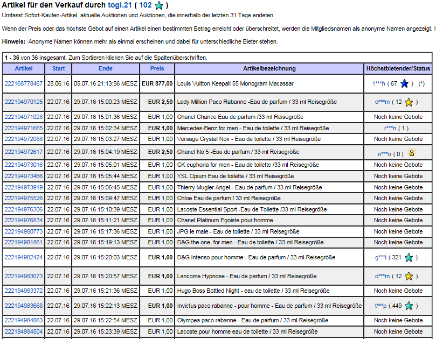Open item number 222194972617

(24, 152)
